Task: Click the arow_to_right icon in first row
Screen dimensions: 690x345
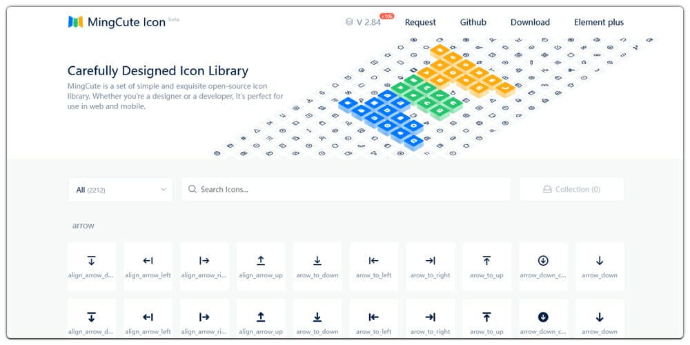Action: pos(430,261)
